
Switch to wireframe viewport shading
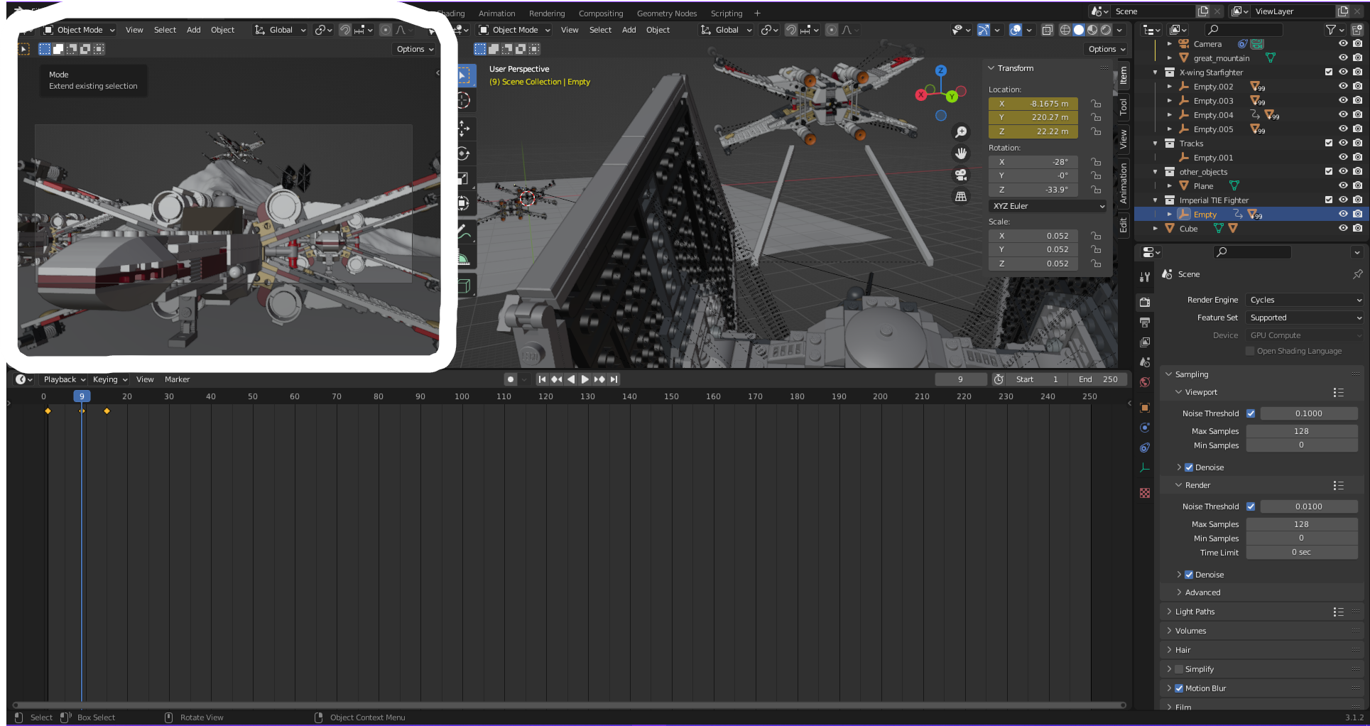(x=1065, y=30)
